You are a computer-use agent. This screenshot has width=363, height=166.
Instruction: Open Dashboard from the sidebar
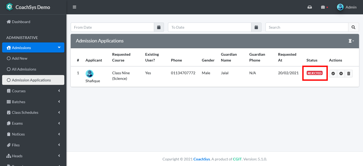[21, 22]
